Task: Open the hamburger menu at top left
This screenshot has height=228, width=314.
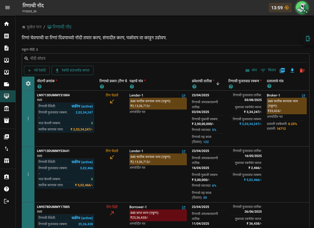Action: (7, 8)
